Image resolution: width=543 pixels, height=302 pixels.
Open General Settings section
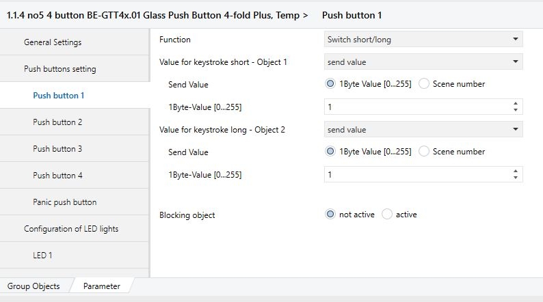53,42
